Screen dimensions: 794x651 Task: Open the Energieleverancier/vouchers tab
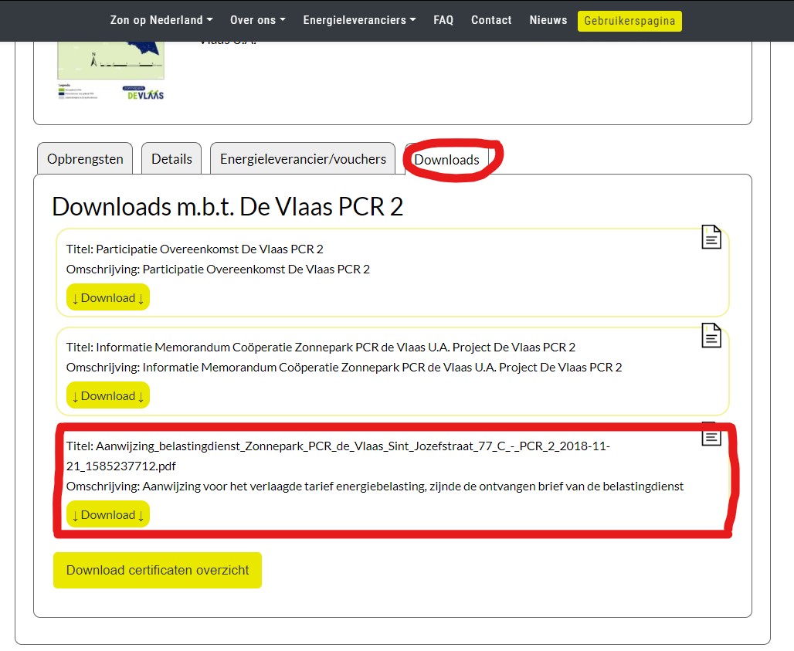[x=303, y=159]
